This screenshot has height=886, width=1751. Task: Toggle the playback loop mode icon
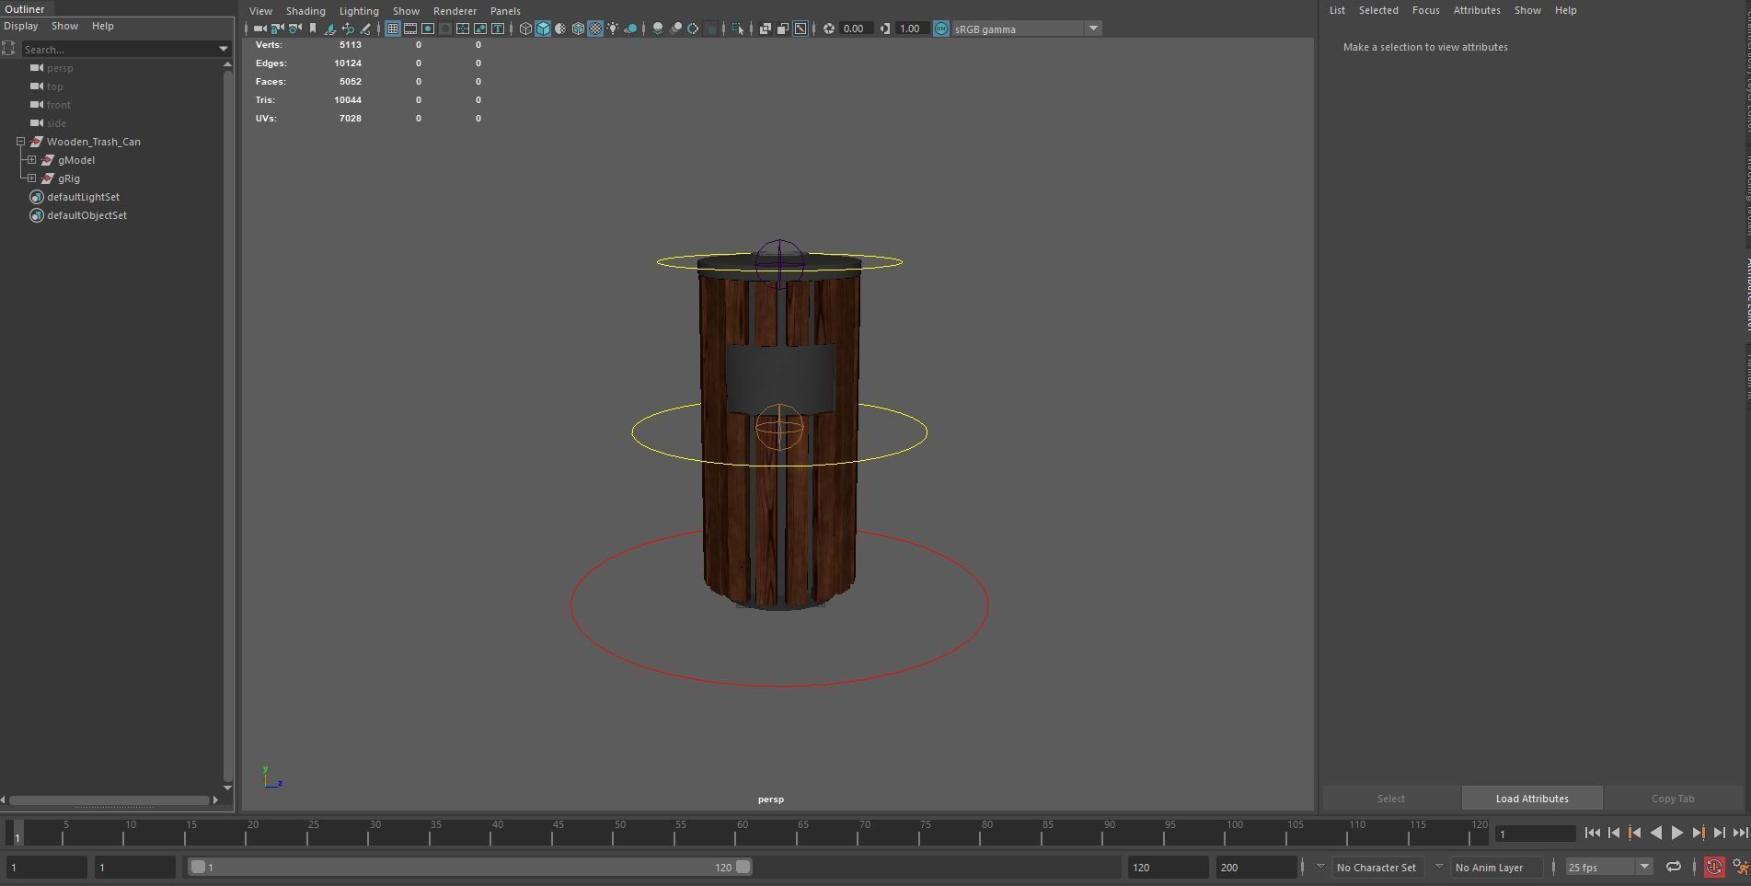point(1674,867)
